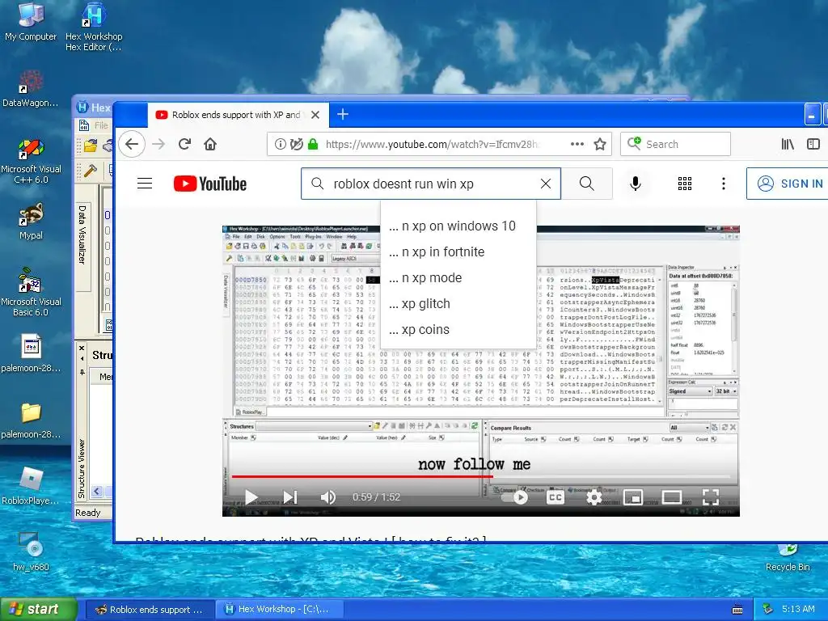This screenshot has height=621, width=828.
Task: Click Open folder icon in Hex Workshop toolbar
Action: pos(91,146)
